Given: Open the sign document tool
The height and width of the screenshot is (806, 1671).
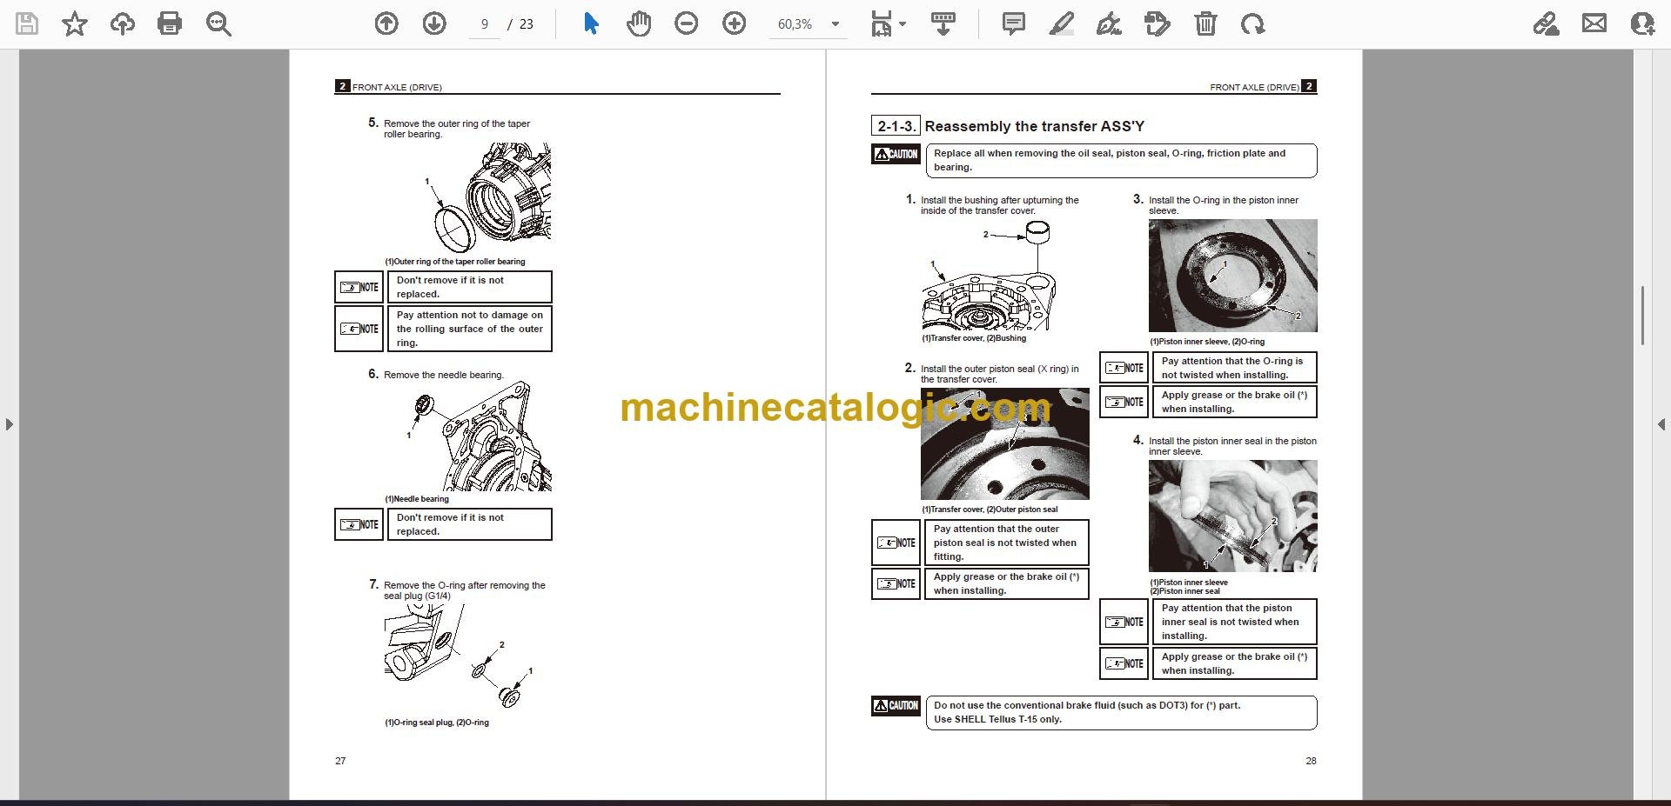Looking at the screenshot, I should pos(1110,23).
